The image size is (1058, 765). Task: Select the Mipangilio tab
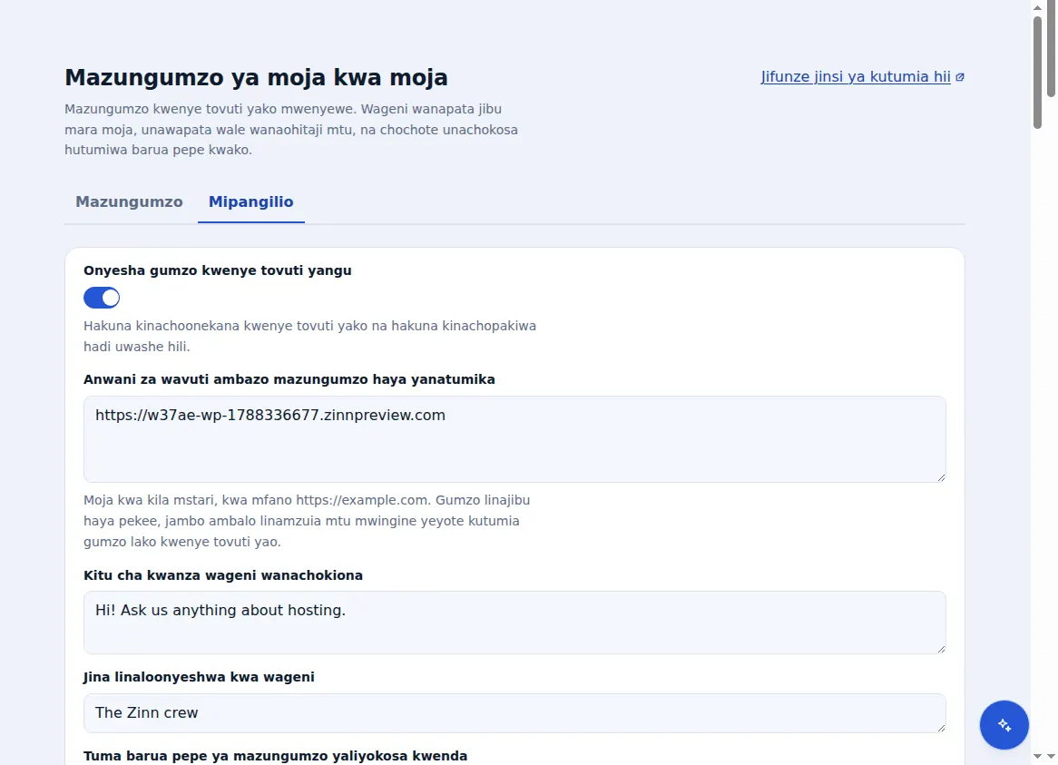point(251,201)
